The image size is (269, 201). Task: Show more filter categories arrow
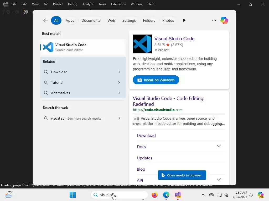click(x=184, y=20)
